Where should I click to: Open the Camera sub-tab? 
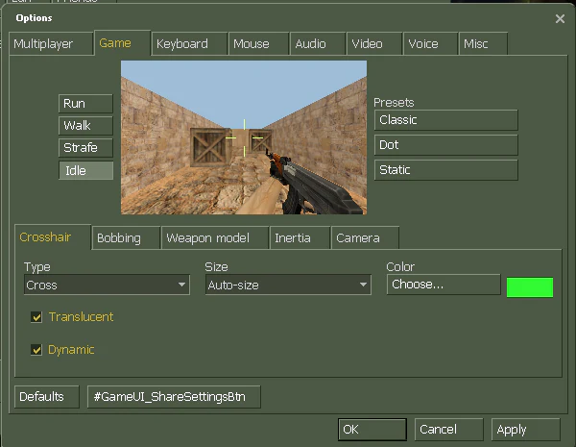pyautogui.click(x=365, y=238)
